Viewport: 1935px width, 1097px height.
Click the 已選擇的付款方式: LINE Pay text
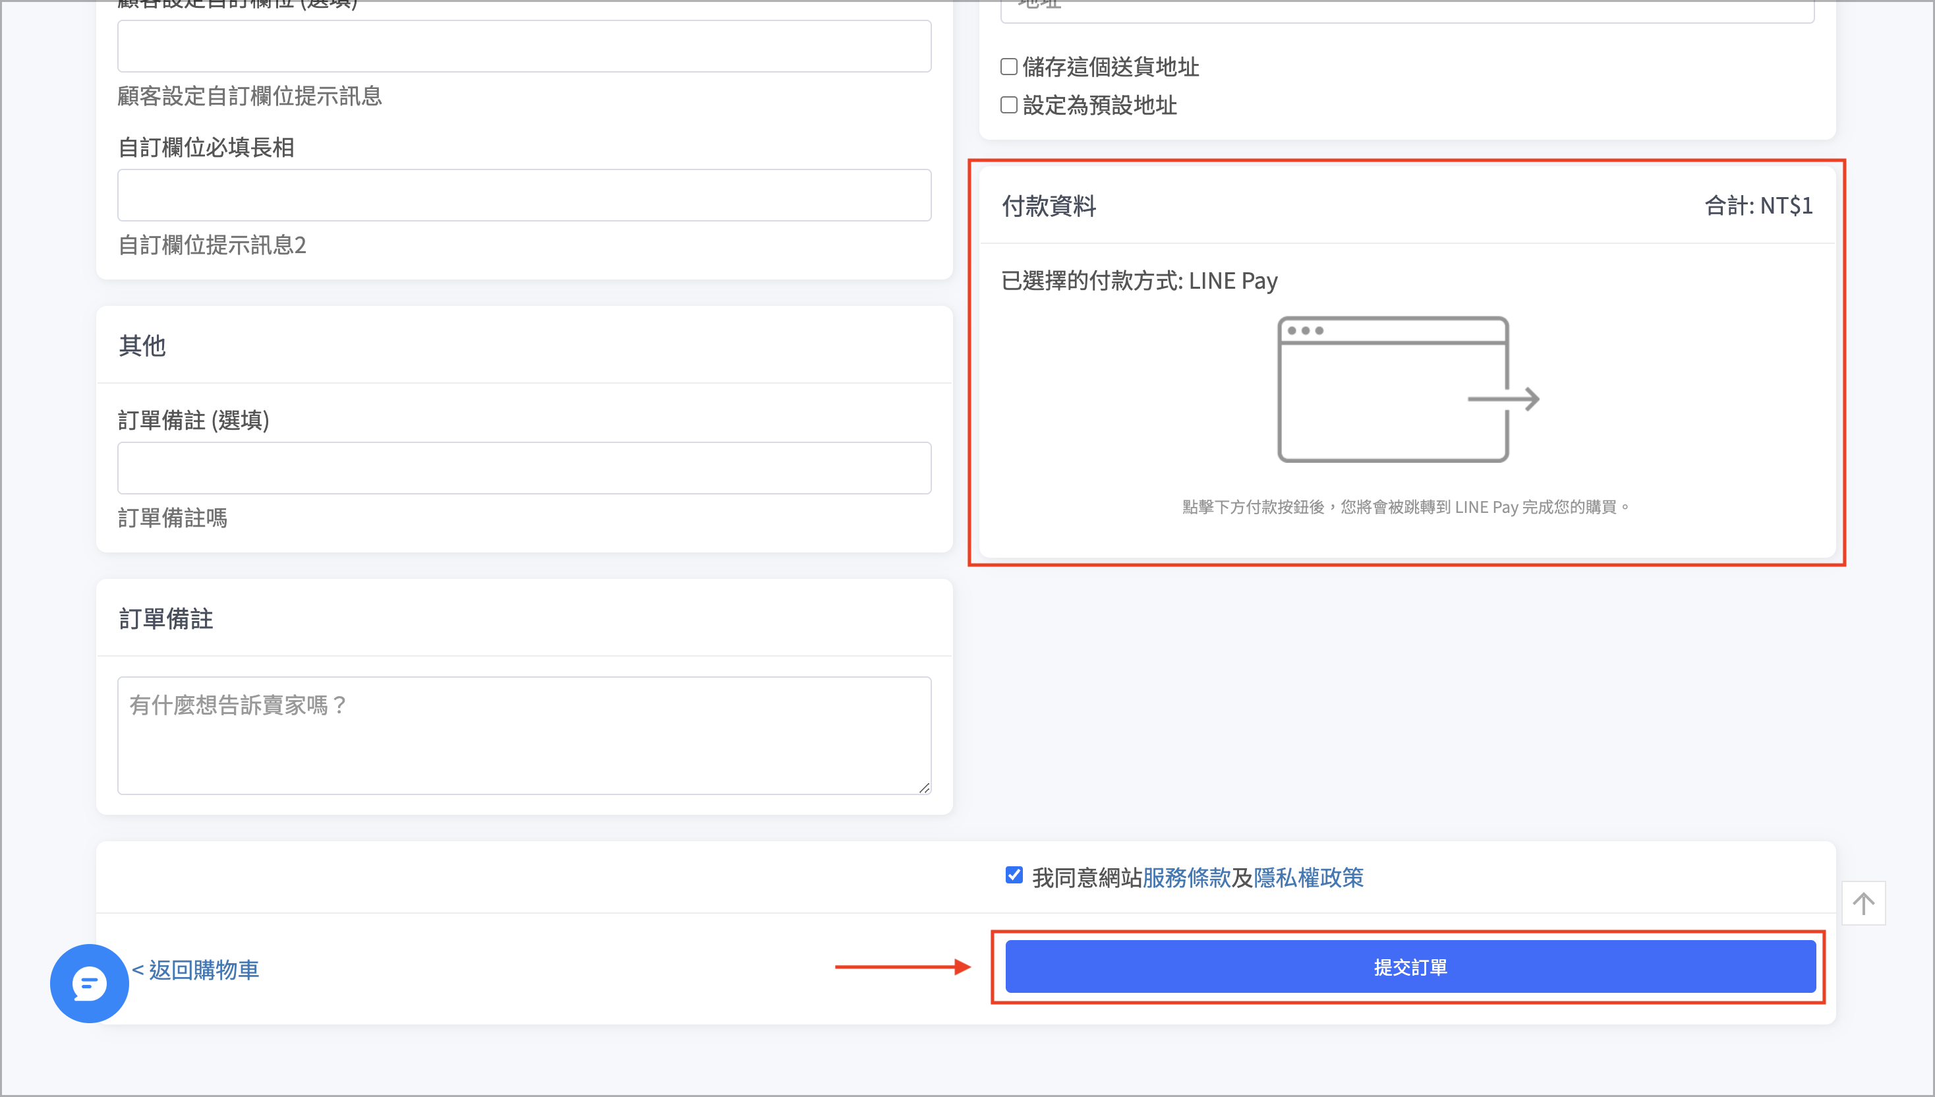(x=1139, y=281)
